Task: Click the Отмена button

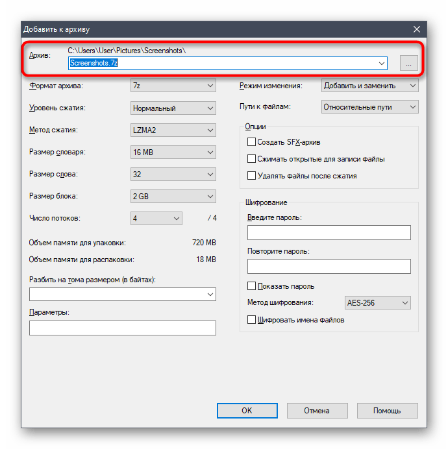Action: click(317, 411)
